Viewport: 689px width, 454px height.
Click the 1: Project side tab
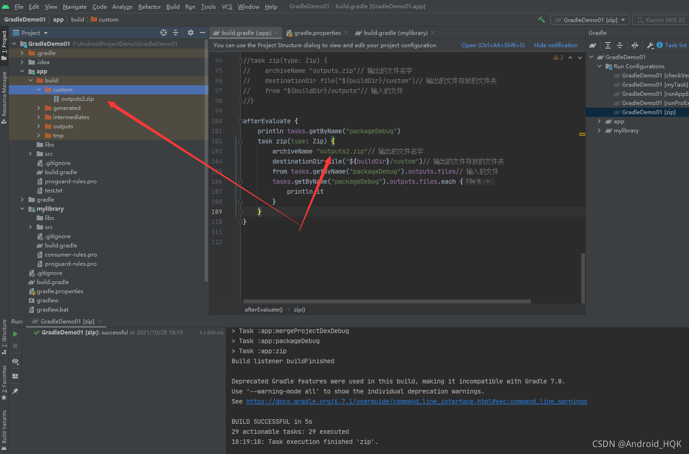click(x=4, y=44)
